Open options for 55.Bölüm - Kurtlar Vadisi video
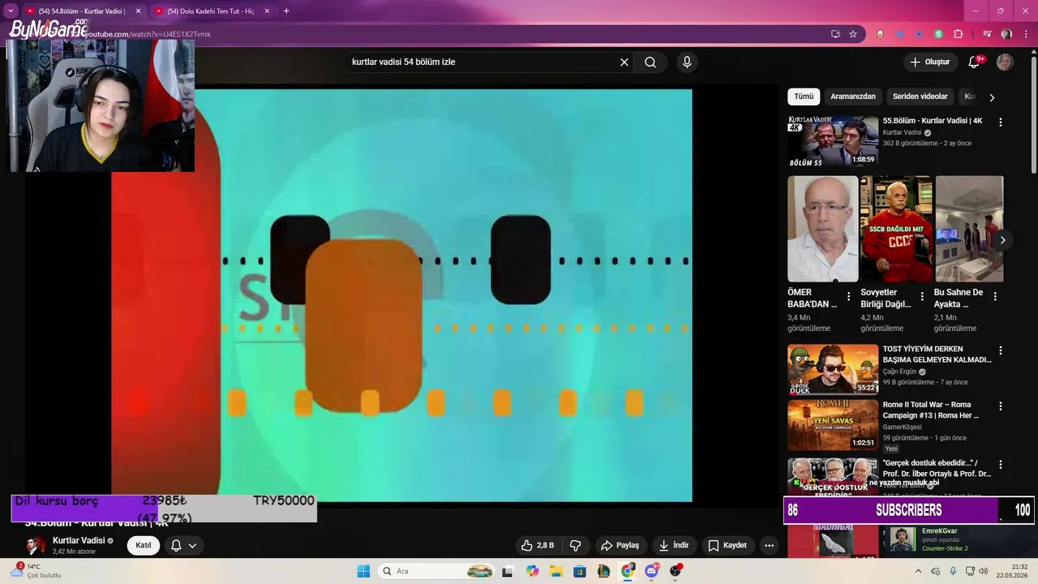The height and width of the screenshot is (584, 1038). [x=1000, y=122]
